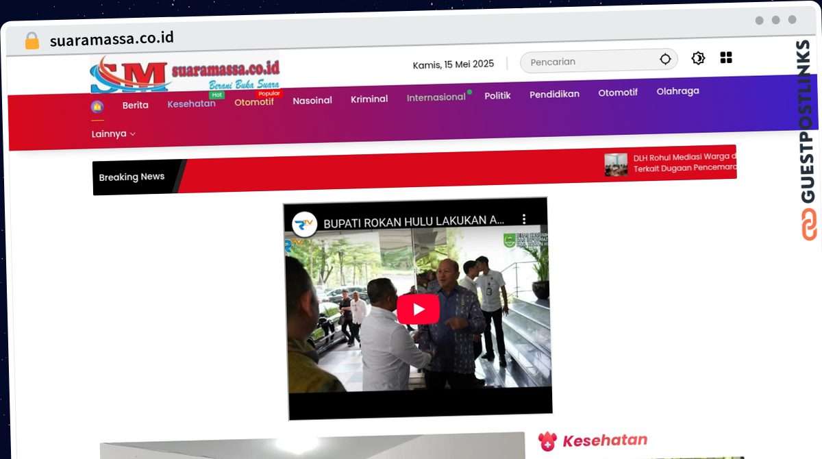Click the home icon in navigation bar

[97, 107]
